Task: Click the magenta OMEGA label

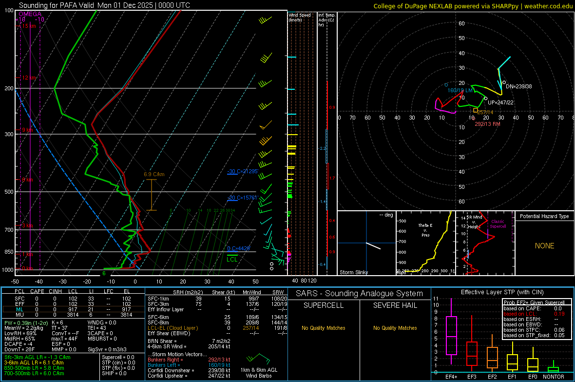Action: point(30,14)
